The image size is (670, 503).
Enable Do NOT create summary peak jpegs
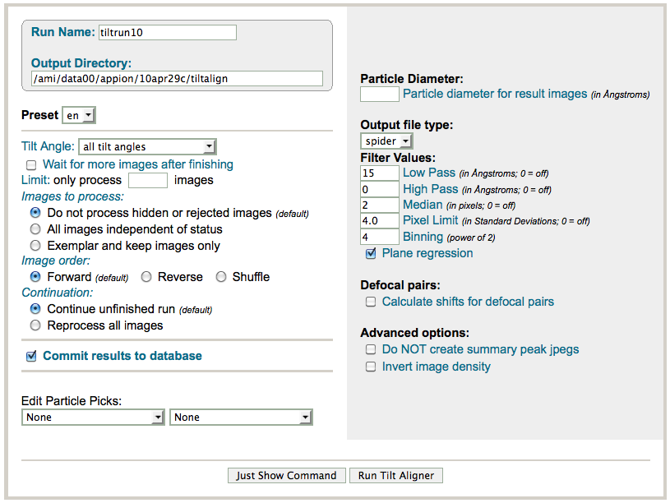pyautogui.click(x=371, y=349)
